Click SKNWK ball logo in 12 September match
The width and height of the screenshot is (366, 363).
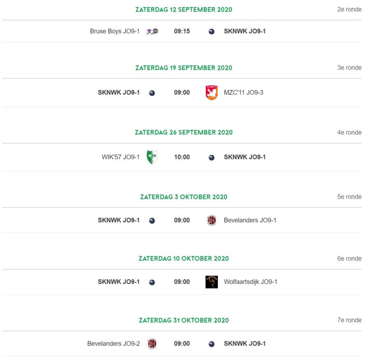tap(211, 32)
